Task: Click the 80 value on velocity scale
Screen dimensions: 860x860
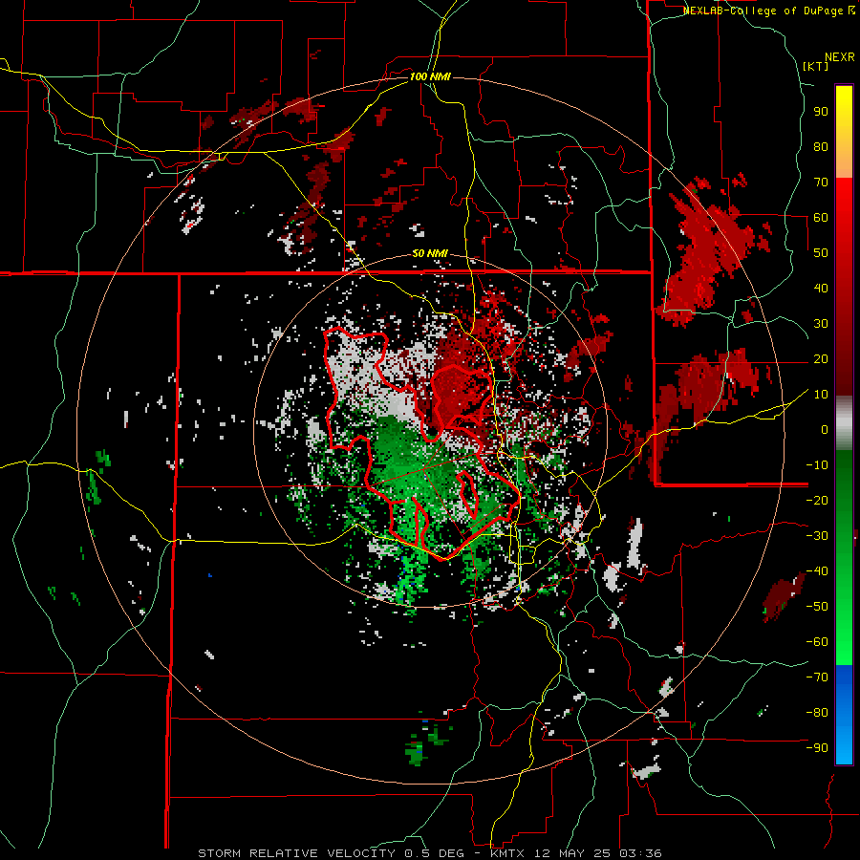Action: point(821,147)
